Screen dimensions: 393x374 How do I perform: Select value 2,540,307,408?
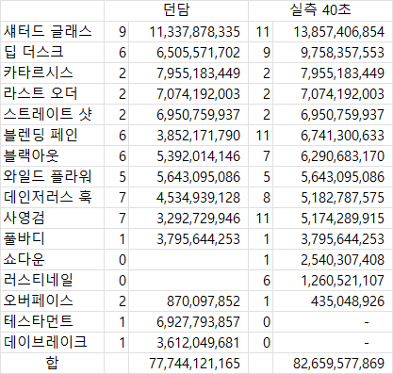pyautogui.click(x=333, y=259)
